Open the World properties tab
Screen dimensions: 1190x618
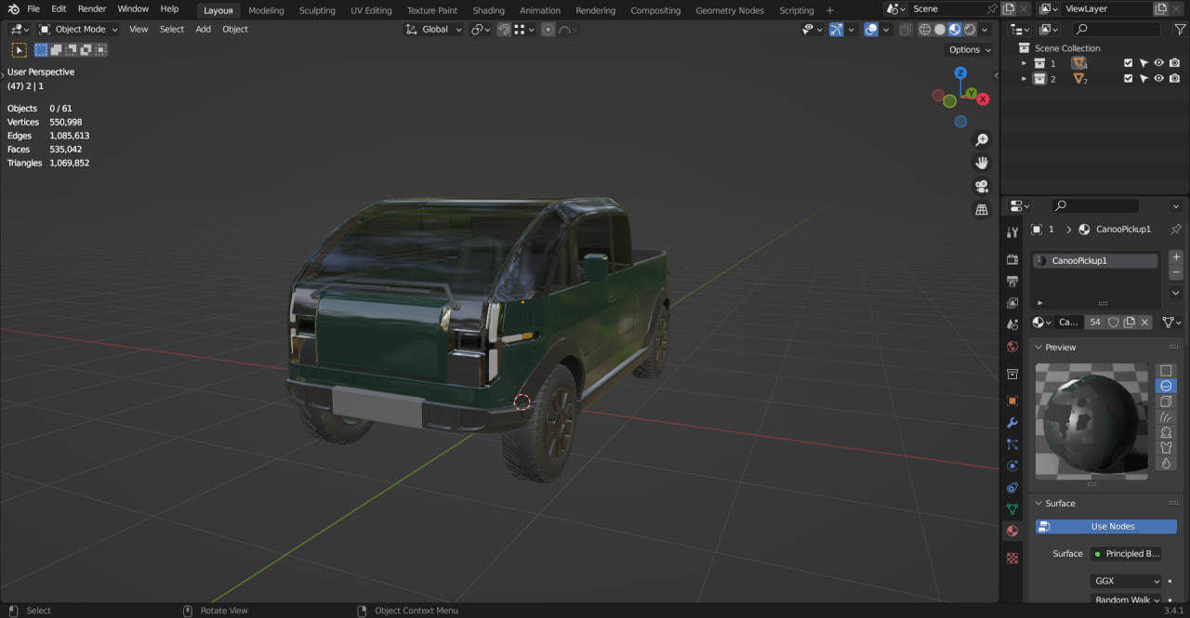tap(1012, 347)
